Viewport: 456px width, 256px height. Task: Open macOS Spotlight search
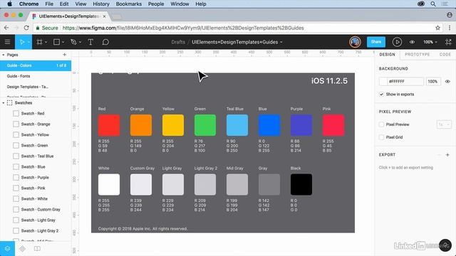433,4
